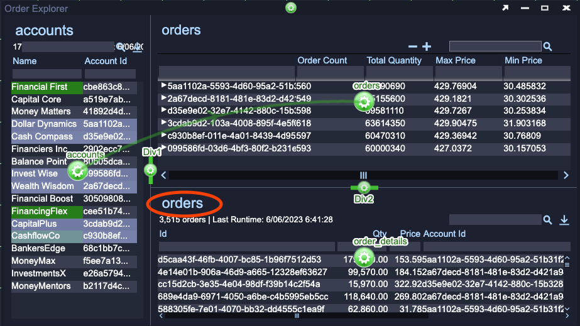Click the Div1 splitter gear icon
Image resolution: width=580 pixels, height=326 pixels.
(150, 170)
